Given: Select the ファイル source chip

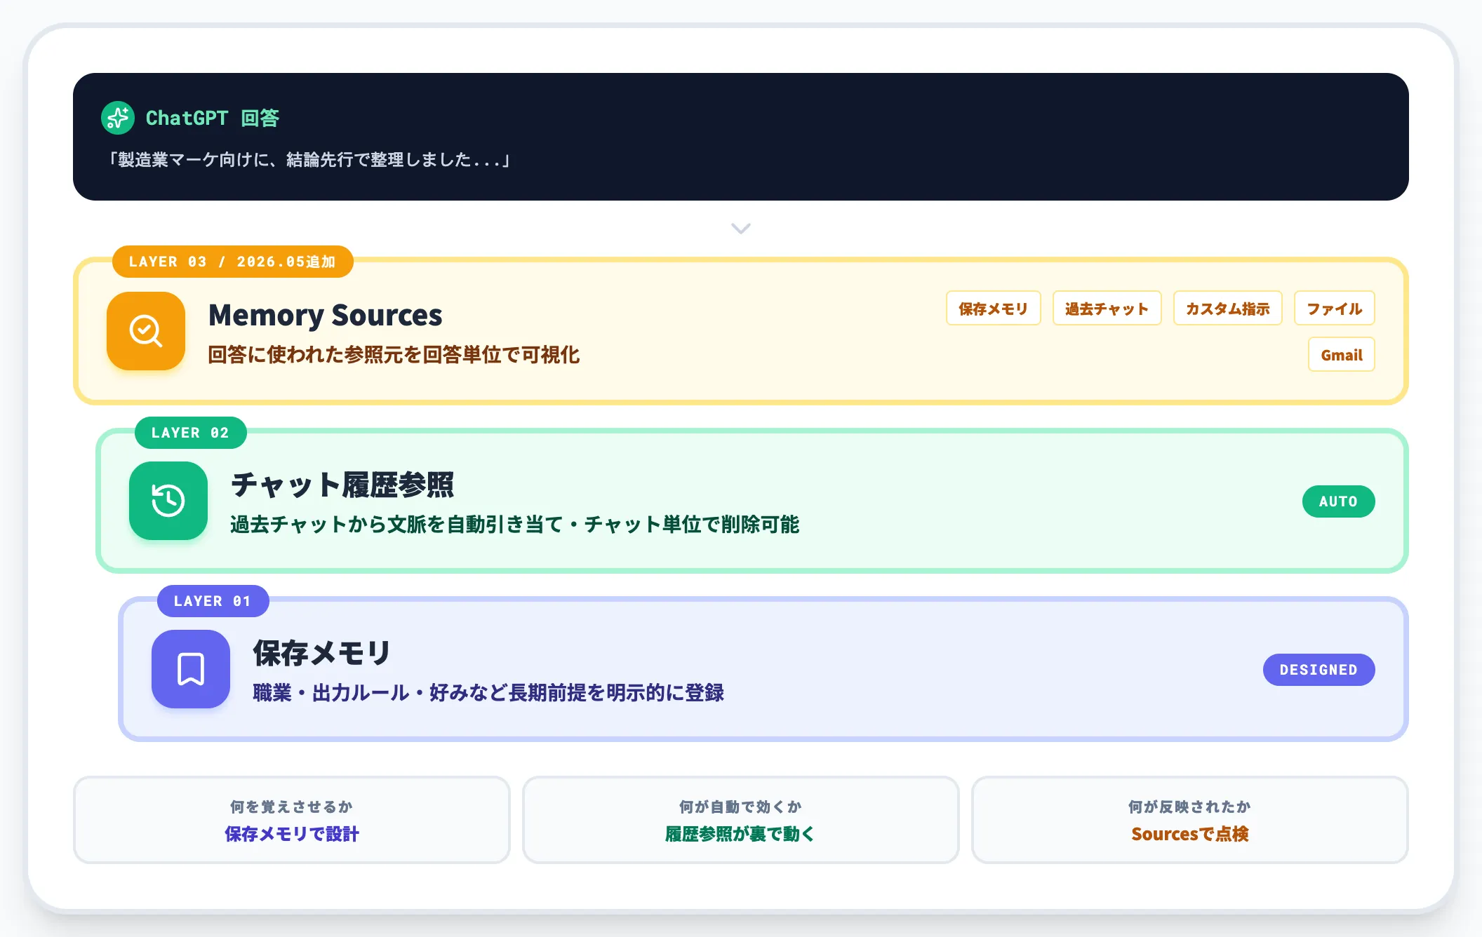Looking at the screenshot, I should coord(1334,309).
